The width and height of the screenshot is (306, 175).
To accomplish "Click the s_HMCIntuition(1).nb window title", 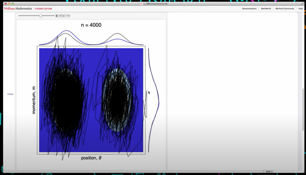I will 155,4.
